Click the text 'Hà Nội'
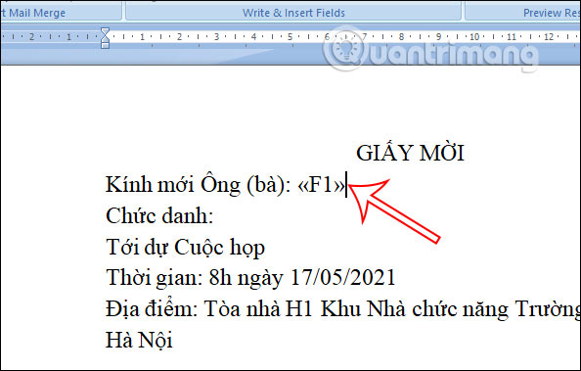Screen dimensions: 581x371 (x=139, y=340)
